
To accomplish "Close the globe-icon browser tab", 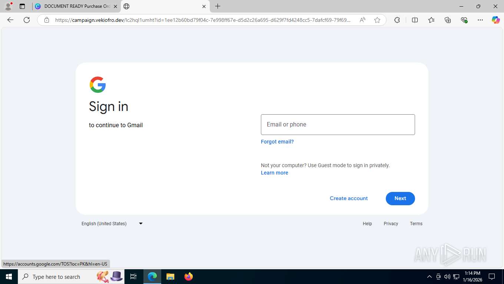I will 204,6.
